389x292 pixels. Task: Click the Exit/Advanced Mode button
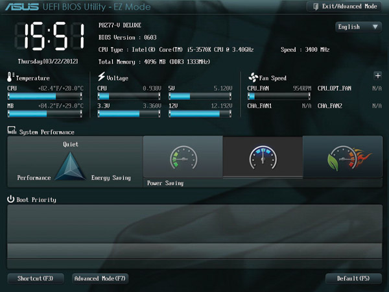coord(344,6)
